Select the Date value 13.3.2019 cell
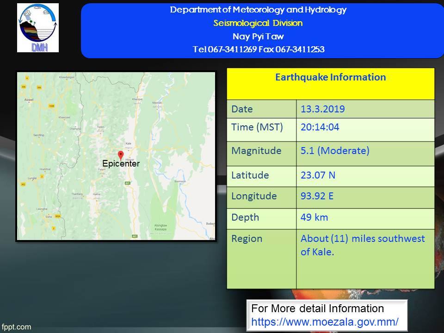444x333 pixels. [x=365, y=109]
